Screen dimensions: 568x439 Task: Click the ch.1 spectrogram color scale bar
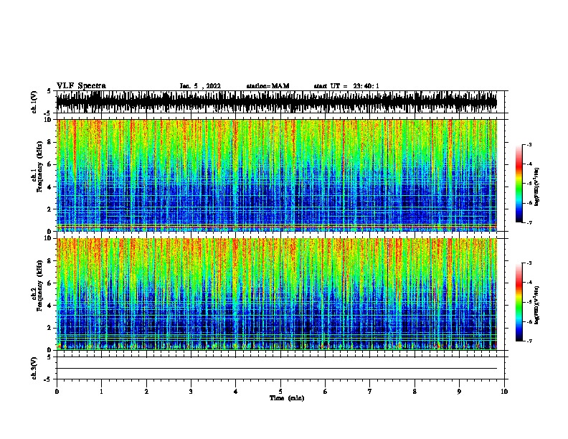point(519,184)
